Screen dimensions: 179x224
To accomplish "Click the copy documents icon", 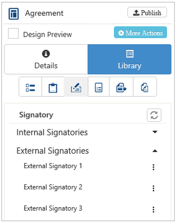I will [x=145, y=88].
